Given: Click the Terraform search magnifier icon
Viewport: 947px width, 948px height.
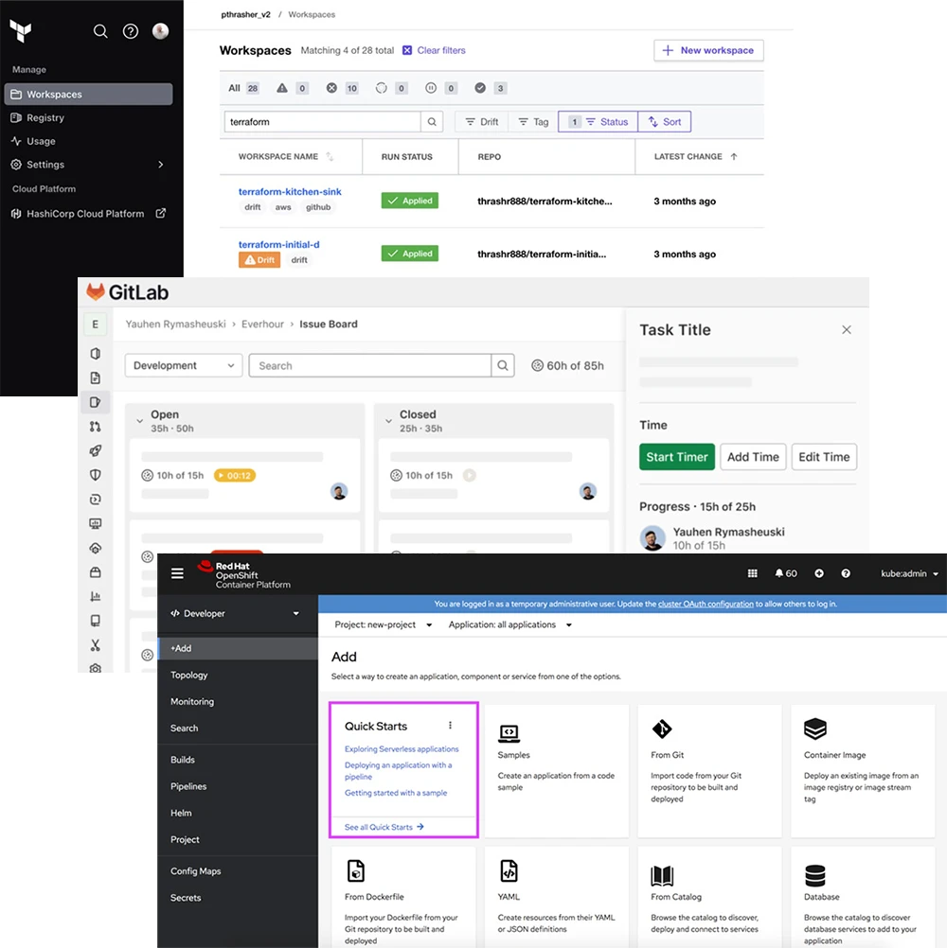Looking at the screenshot, I should tap(100, 31).
